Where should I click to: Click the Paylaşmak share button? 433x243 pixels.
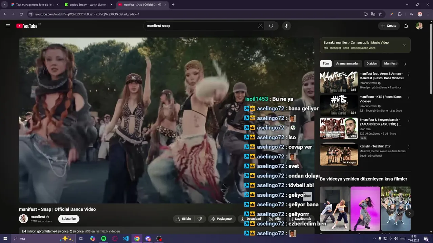[x=222, y=219]
